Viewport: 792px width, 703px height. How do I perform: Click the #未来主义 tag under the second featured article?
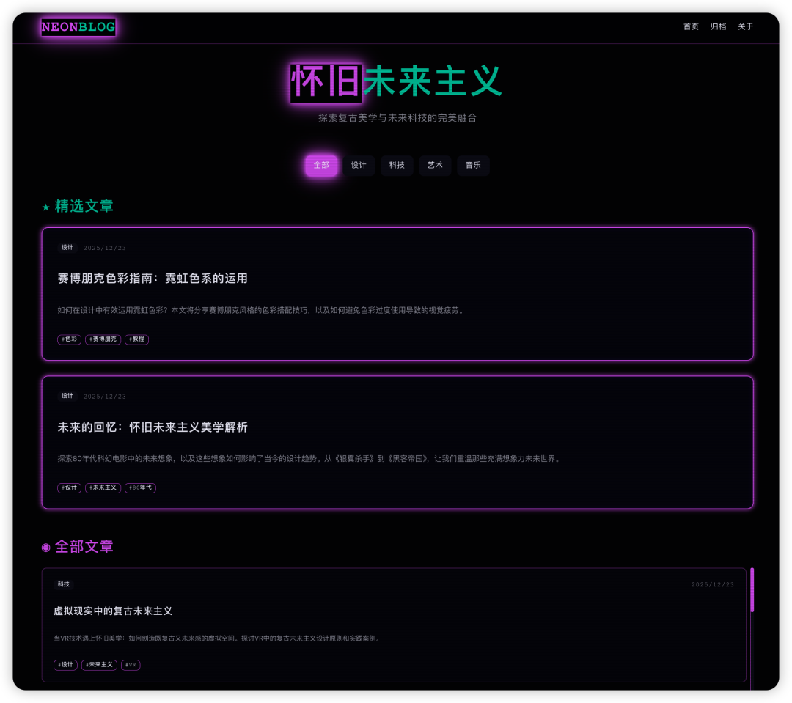[103, 487]
